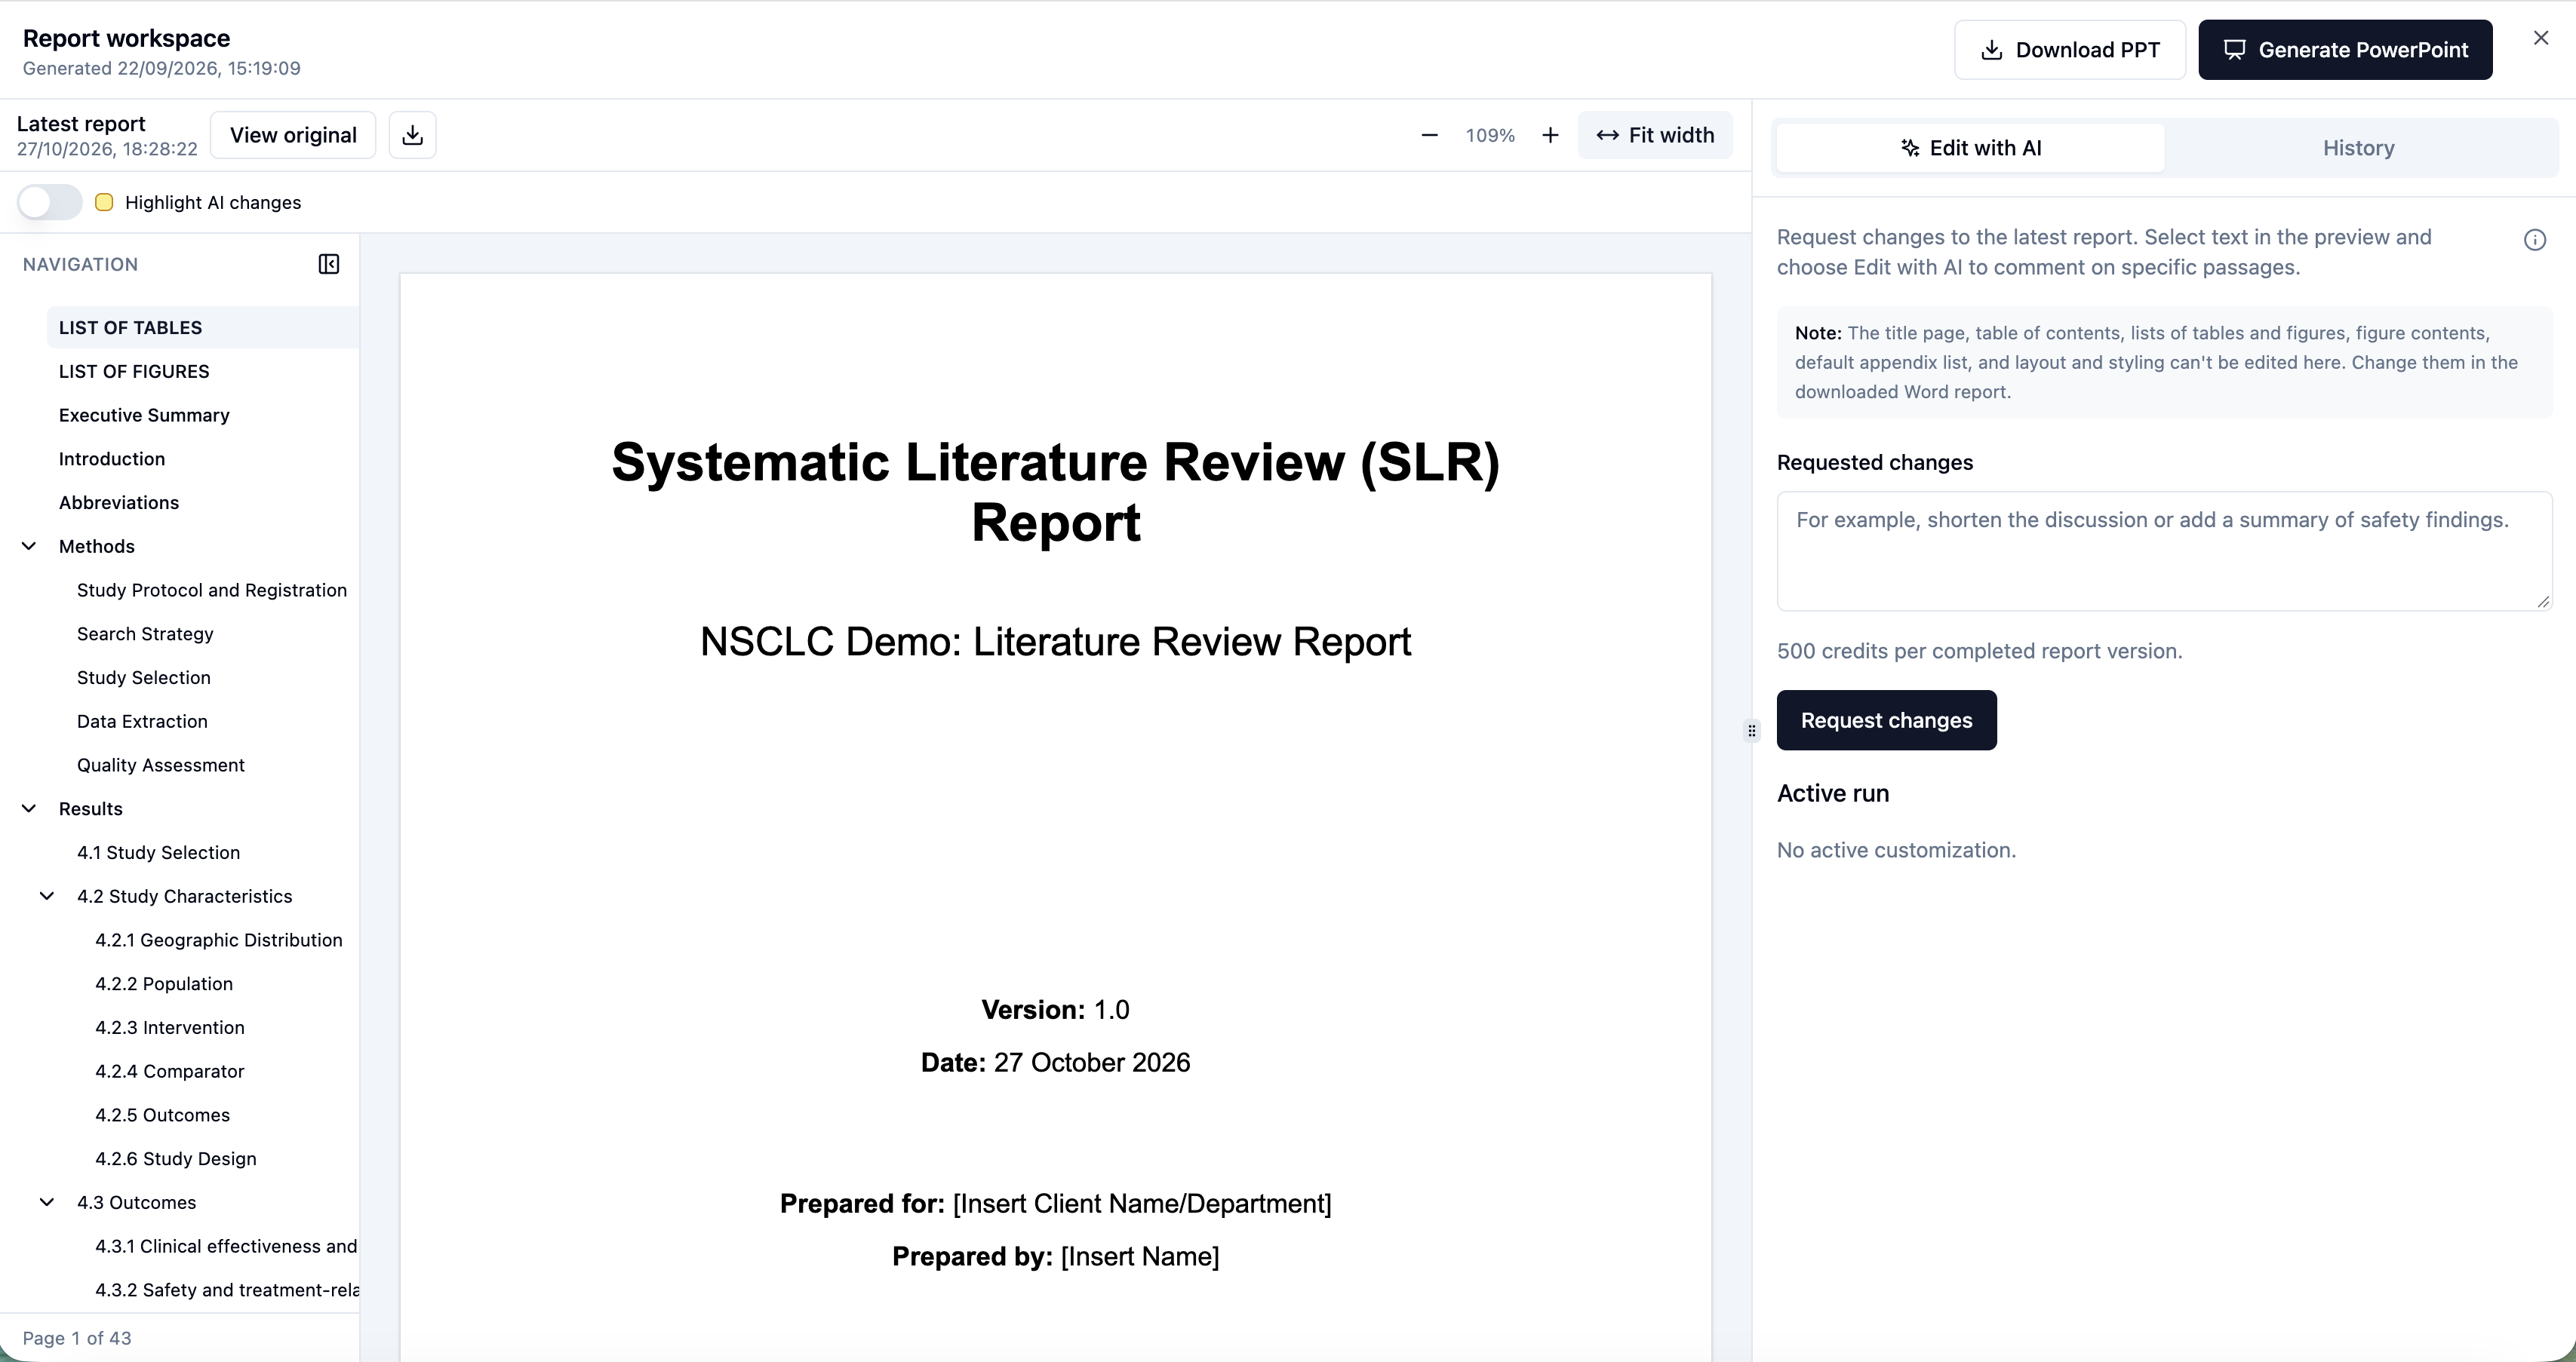The width and height of the screenshot is (2576, 1362).
Task: Collapse the 4.2 Study Characteristics chevron
Action: tap(47, 895)
